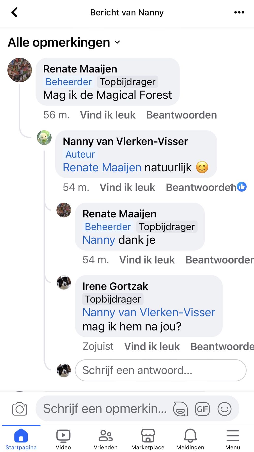The width and height of the screenshot is (254, 452).
Task: Open the tagged Nanny van Vlerken-Visser link
Action: coord(149,312)
